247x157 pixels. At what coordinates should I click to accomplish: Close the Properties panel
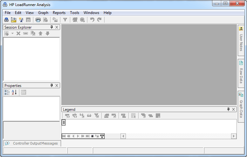click(x=57, y=86)
